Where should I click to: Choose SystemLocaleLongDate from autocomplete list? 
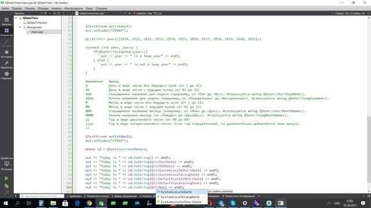click(181, 197)
